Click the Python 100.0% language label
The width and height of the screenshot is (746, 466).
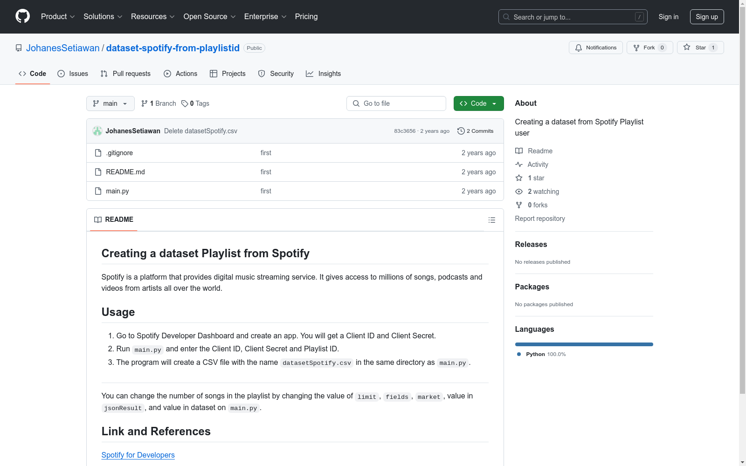(541, 354)
